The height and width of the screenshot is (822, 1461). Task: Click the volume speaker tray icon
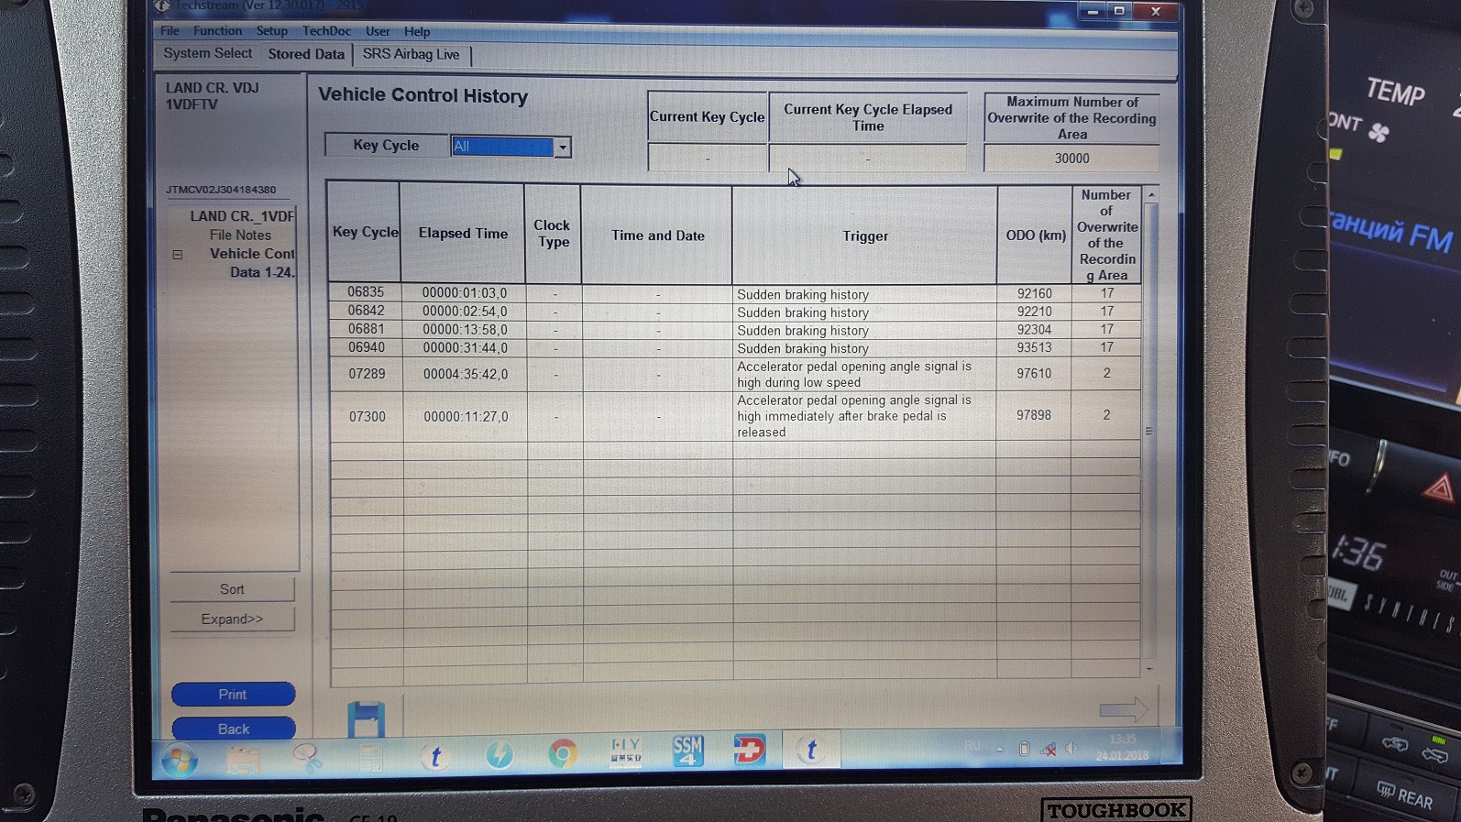pyautogui.click(x=1071, y=749)
